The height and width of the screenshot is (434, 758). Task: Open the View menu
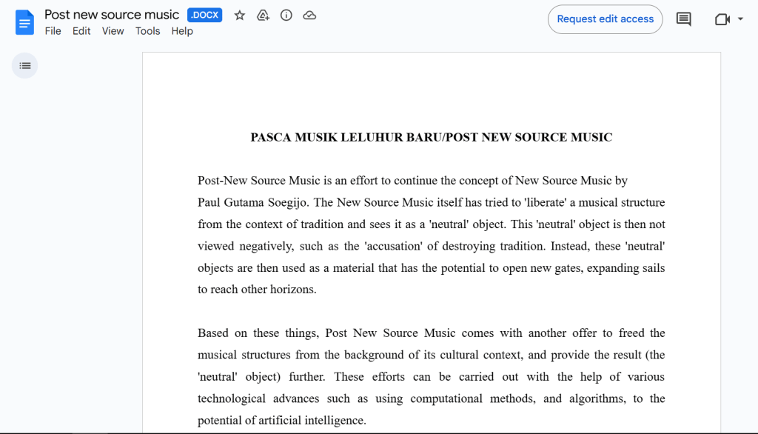[x=113, y=31]
